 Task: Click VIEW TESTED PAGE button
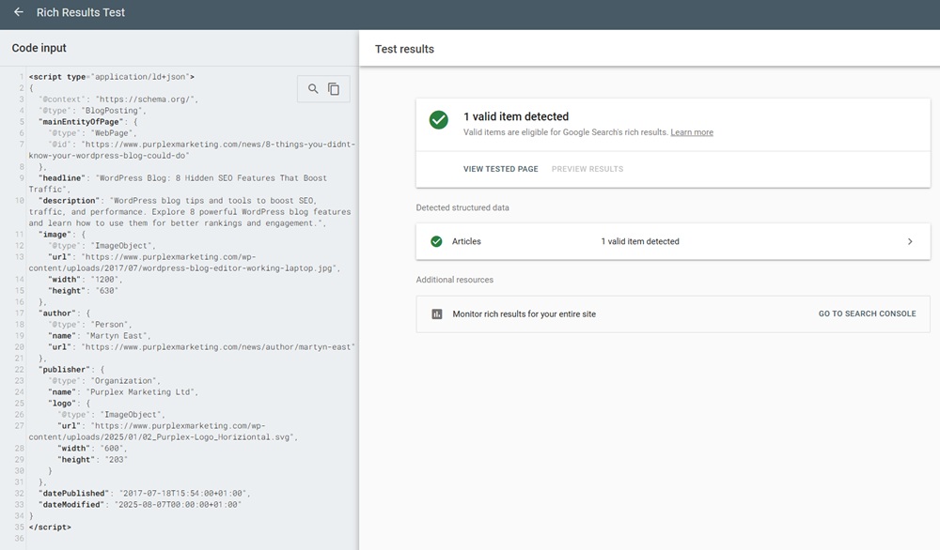tap(501, 169)
